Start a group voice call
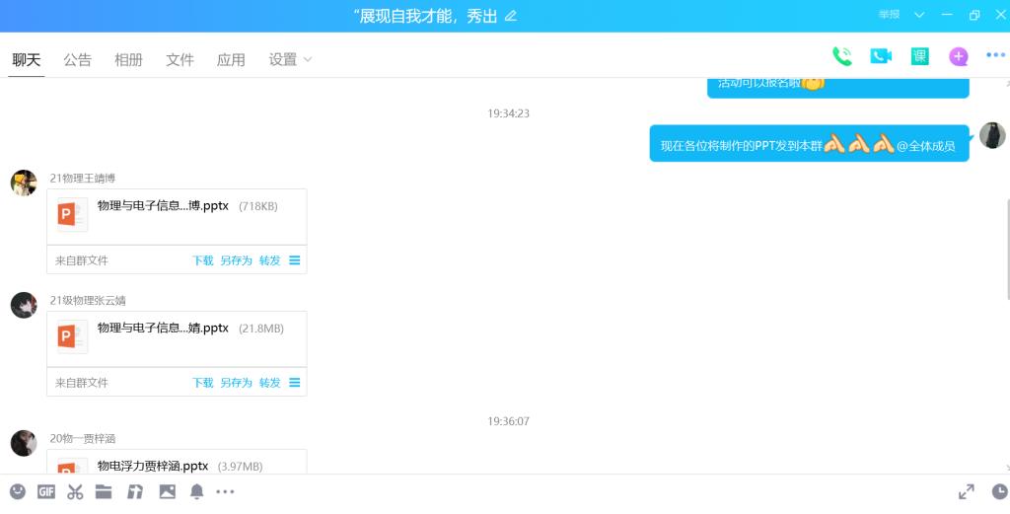 (842, 56)
